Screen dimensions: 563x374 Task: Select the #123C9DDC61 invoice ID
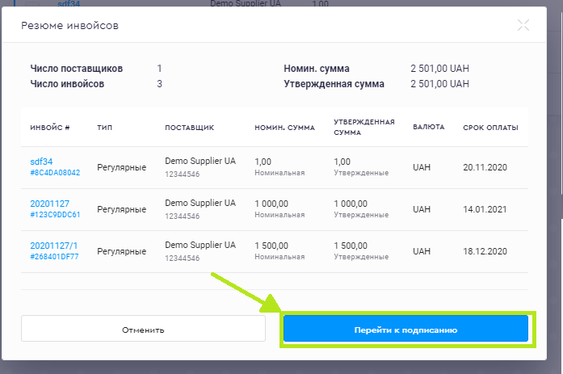tap(55, 215)
